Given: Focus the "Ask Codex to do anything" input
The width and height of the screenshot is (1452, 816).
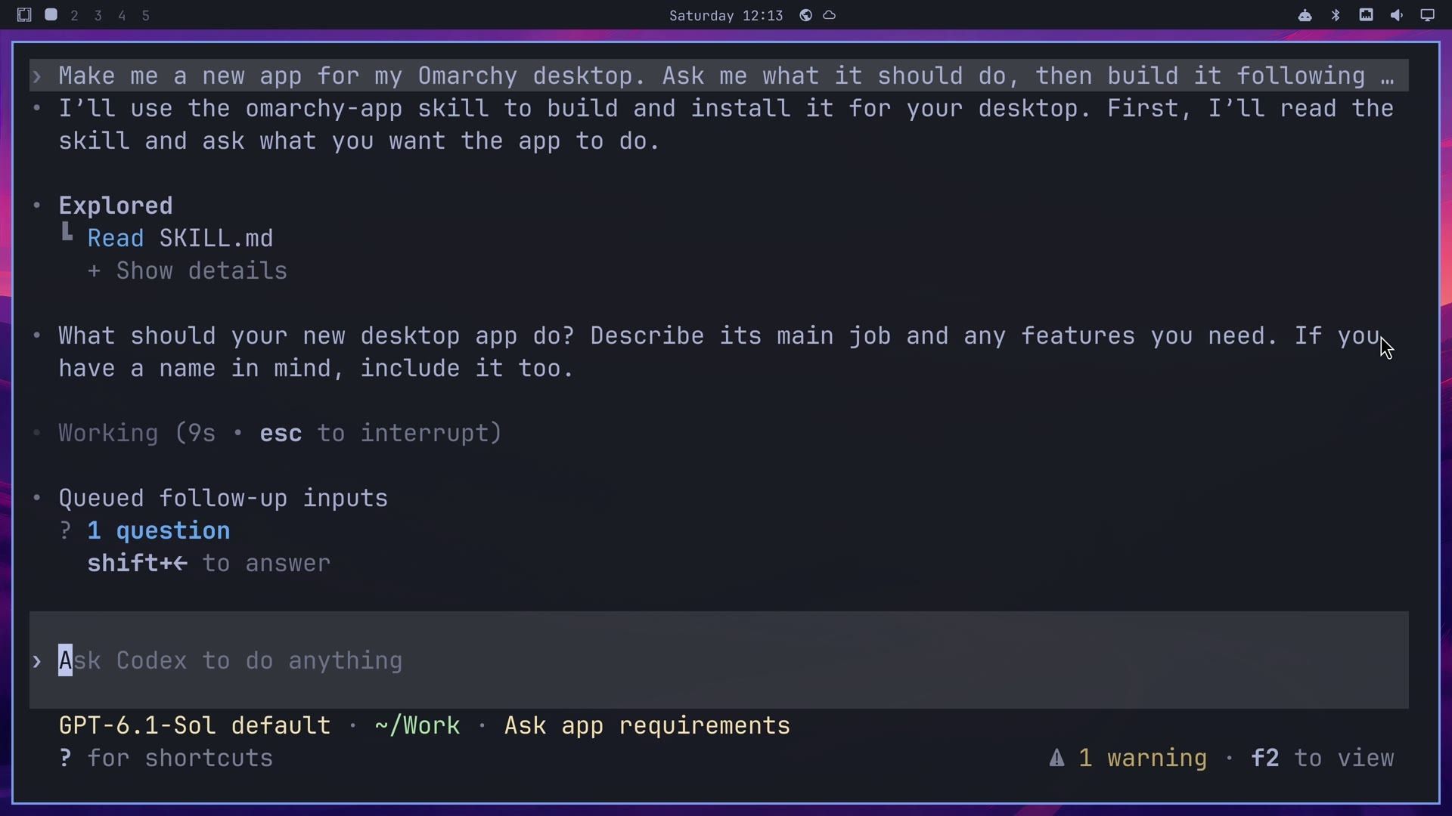Looking at the screenshot, I should click(x=718, y=660).
